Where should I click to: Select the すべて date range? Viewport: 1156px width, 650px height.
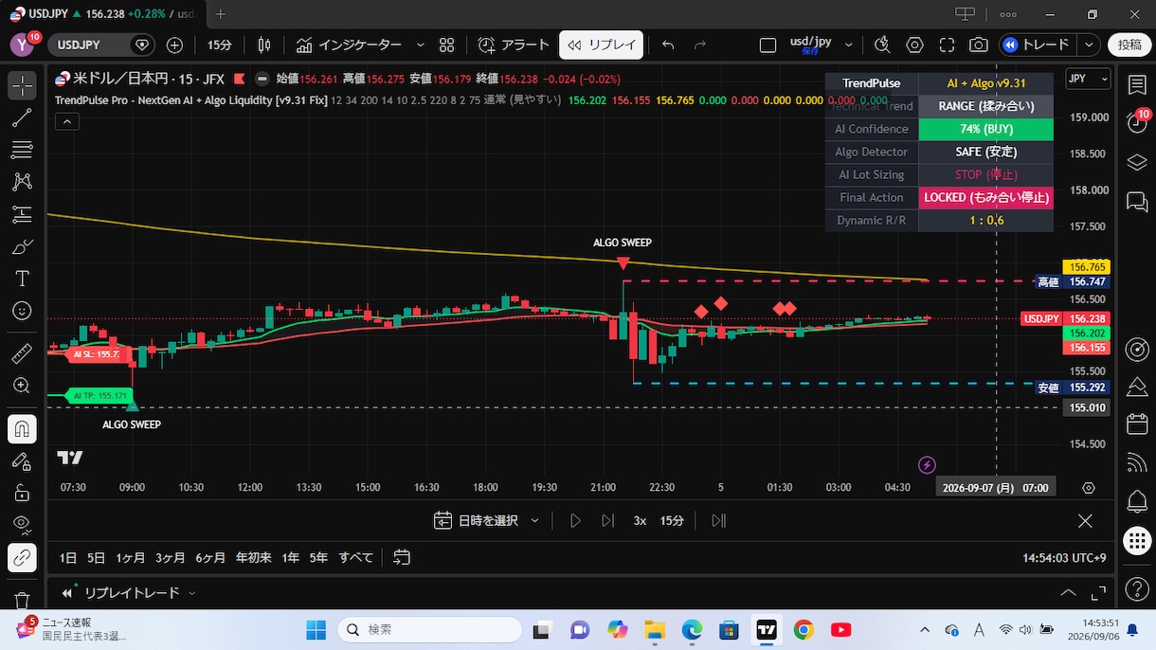pyautogui.click(x=356, y=557)
